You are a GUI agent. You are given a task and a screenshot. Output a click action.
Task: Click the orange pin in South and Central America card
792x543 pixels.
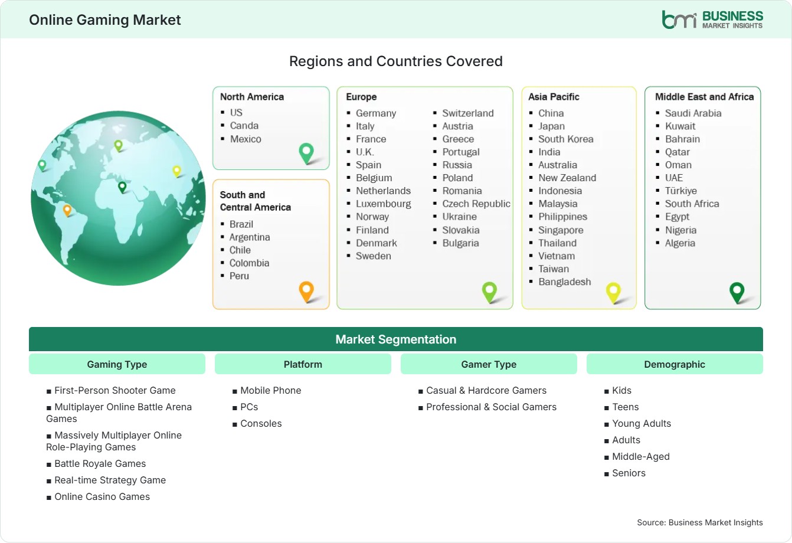306,292
